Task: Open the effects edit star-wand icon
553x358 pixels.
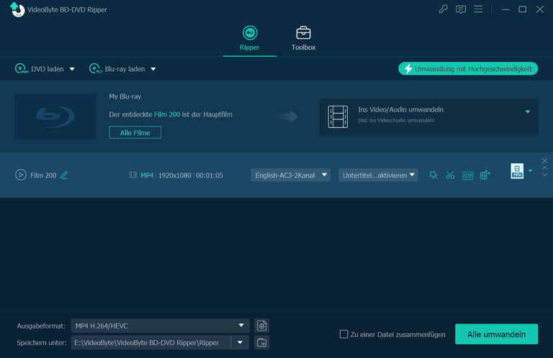Action: pos(433,175)
